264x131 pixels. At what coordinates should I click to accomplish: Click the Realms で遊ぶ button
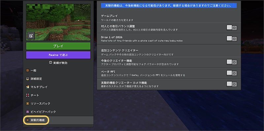coord(58,55)
